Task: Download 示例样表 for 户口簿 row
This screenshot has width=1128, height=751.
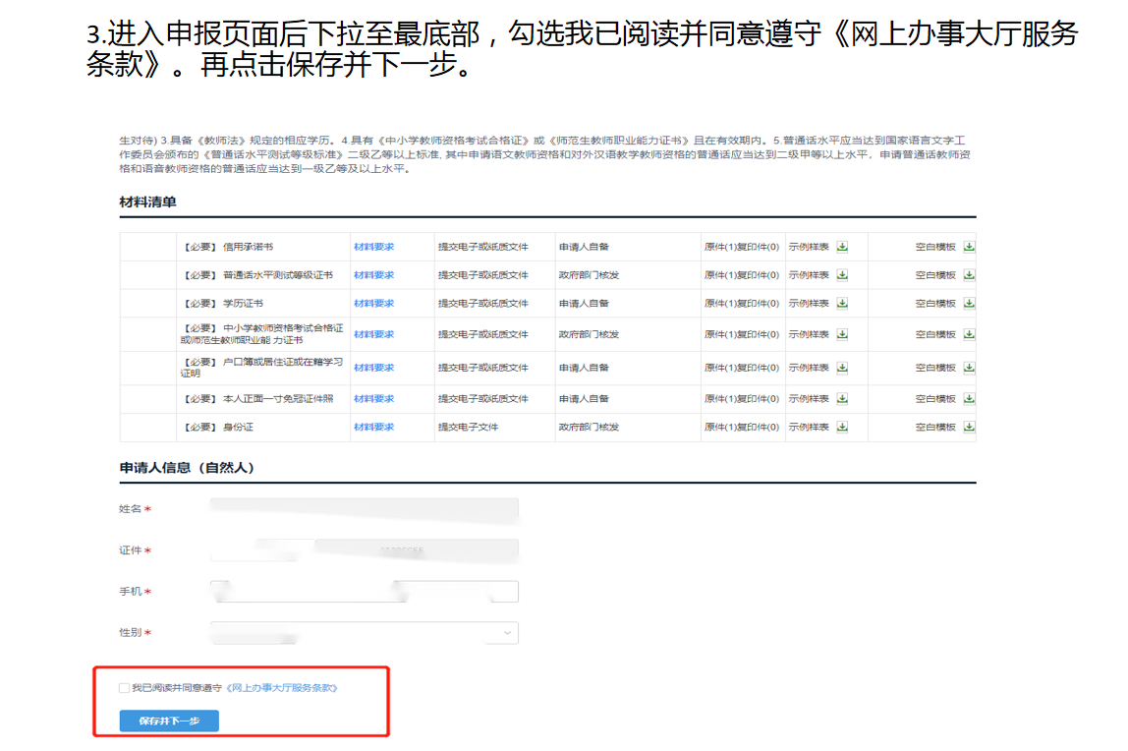Action: (x=842, y=368)
